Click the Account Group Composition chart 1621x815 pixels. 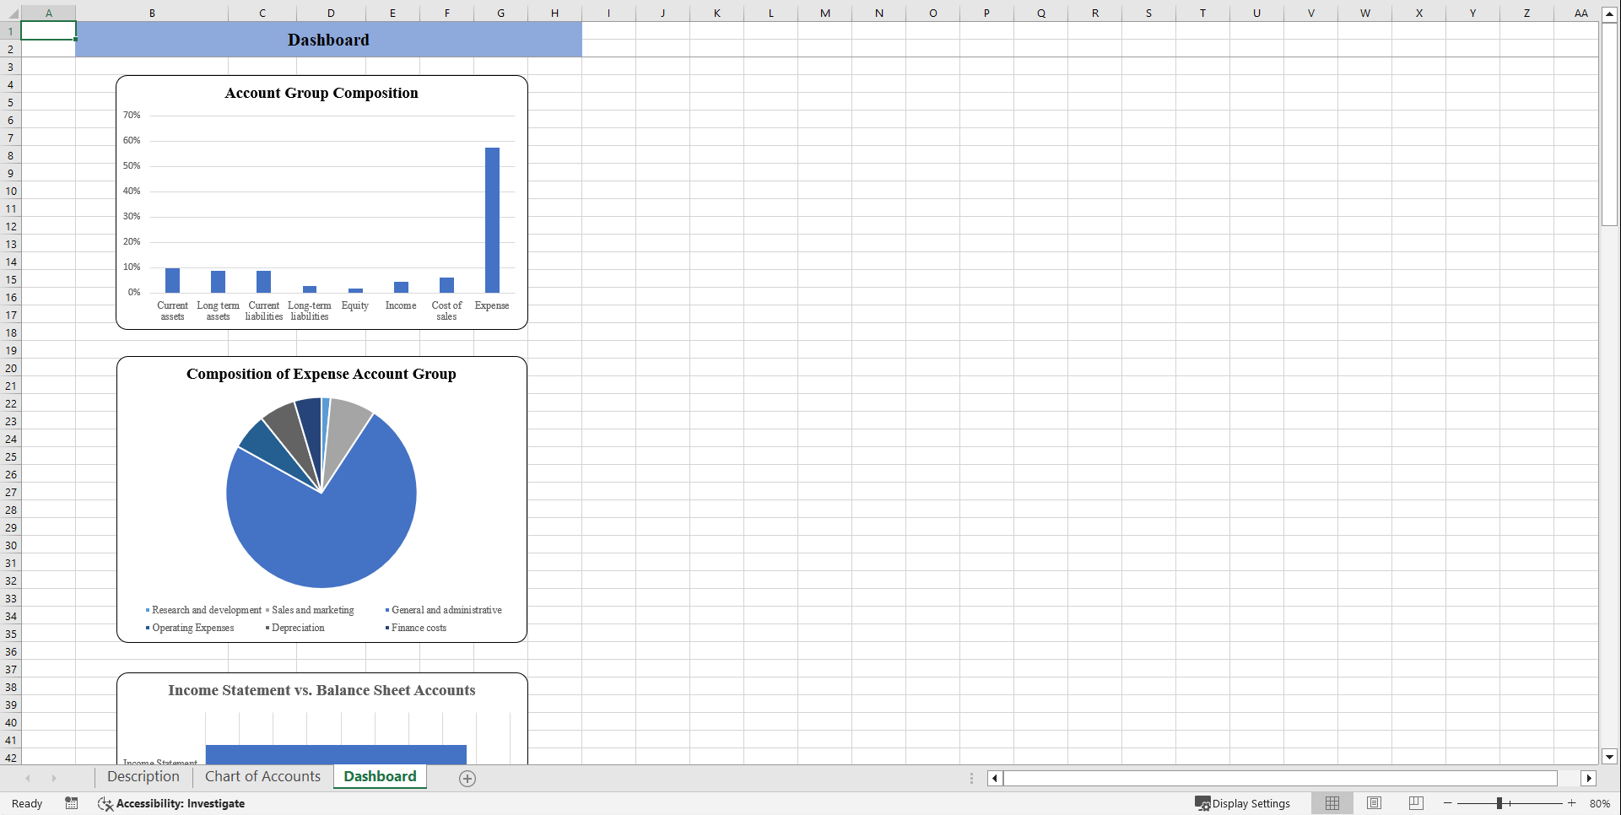click(321, 202)
